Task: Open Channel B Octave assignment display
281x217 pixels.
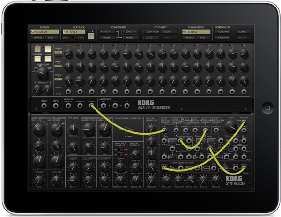Action: (x=59, y=66)
